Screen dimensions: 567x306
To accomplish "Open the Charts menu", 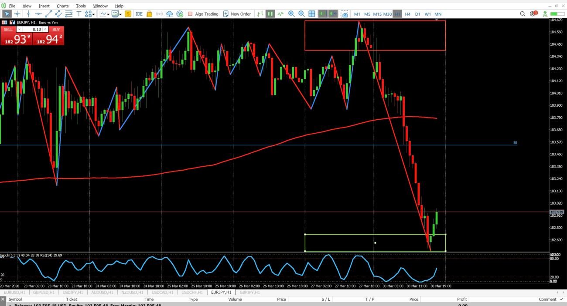I will click(x=62, y=6).
